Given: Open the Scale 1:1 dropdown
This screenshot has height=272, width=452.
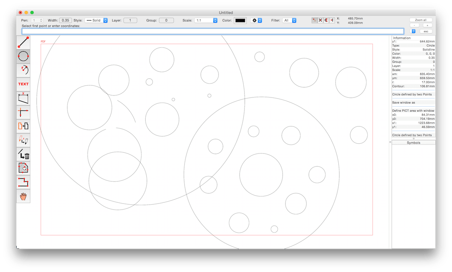Looking at the screenshot, I should pos(206,20).
